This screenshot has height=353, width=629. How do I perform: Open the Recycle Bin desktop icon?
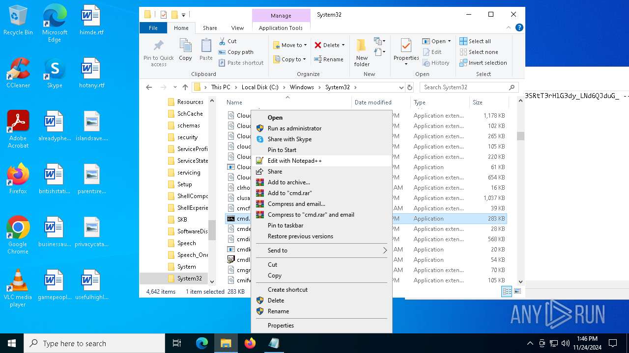tap(18, 20)
